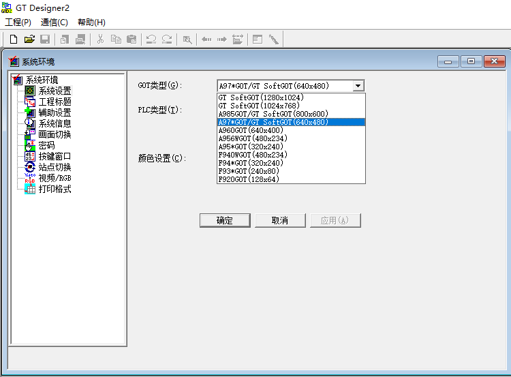Select 画面切换 in the tree

[x=55, y=134]
